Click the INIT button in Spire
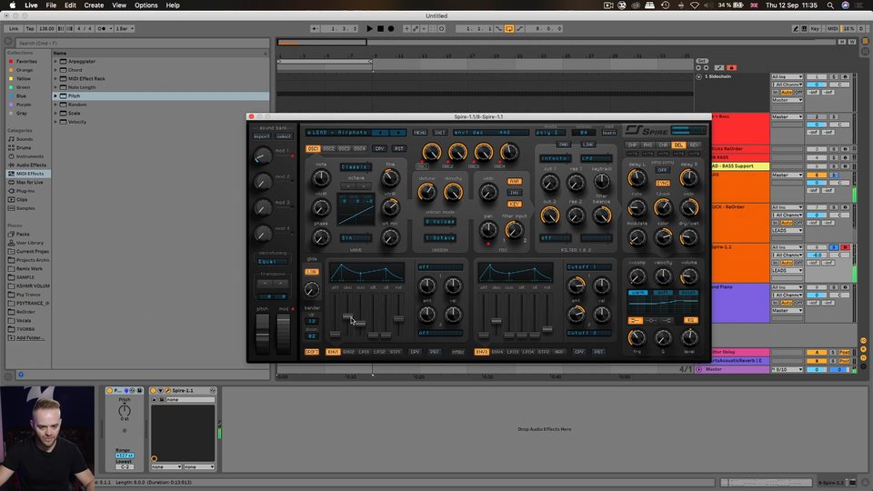Screen dimensions: 873x491 [x=440, y=133]
